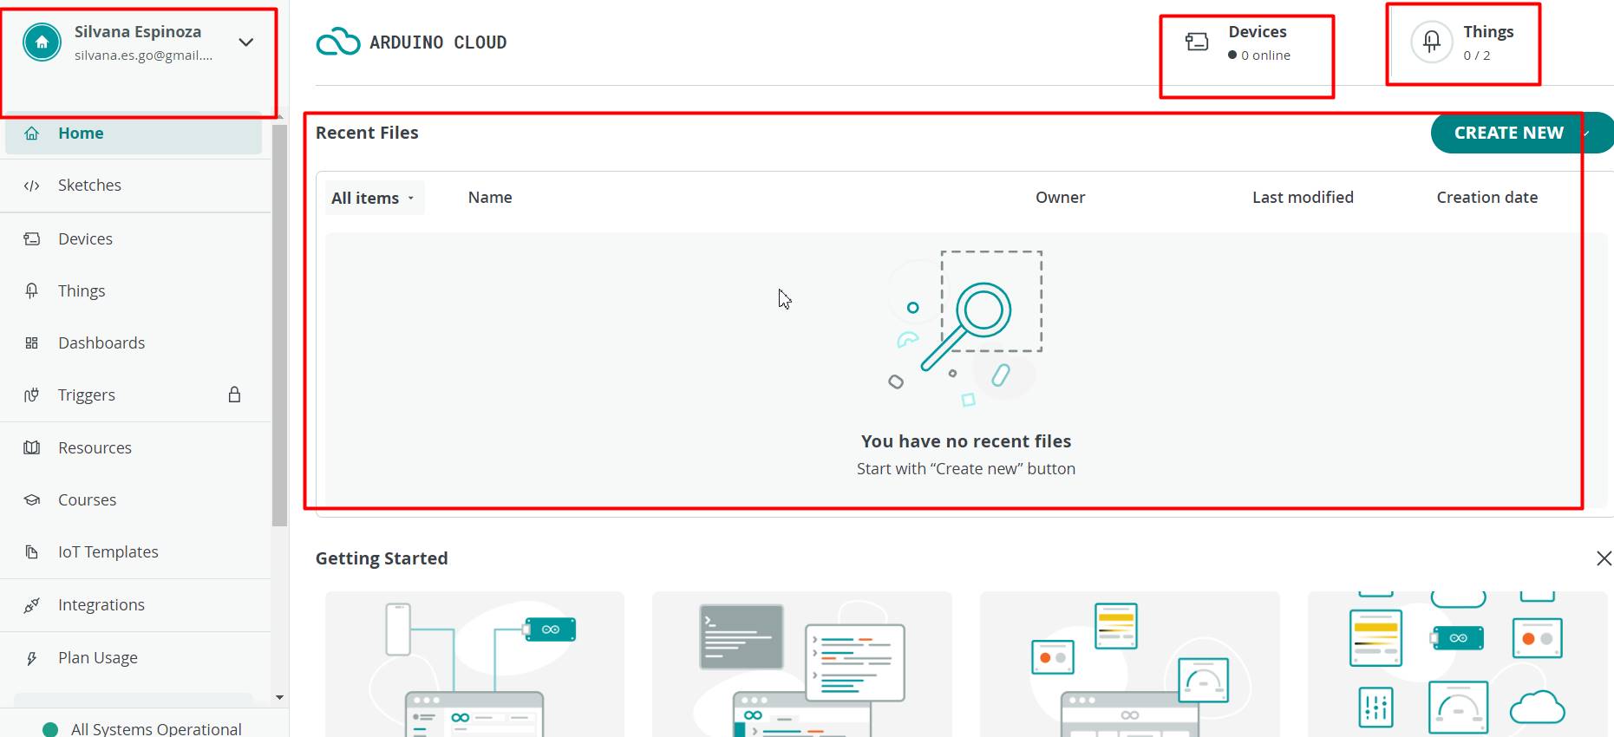This screenshot has height=737, width=1614.
Task: Open the Integrations menu item
Action: coord(135,605)
